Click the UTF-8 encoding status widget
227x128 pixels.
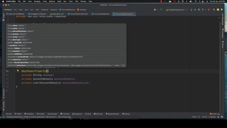204,117
